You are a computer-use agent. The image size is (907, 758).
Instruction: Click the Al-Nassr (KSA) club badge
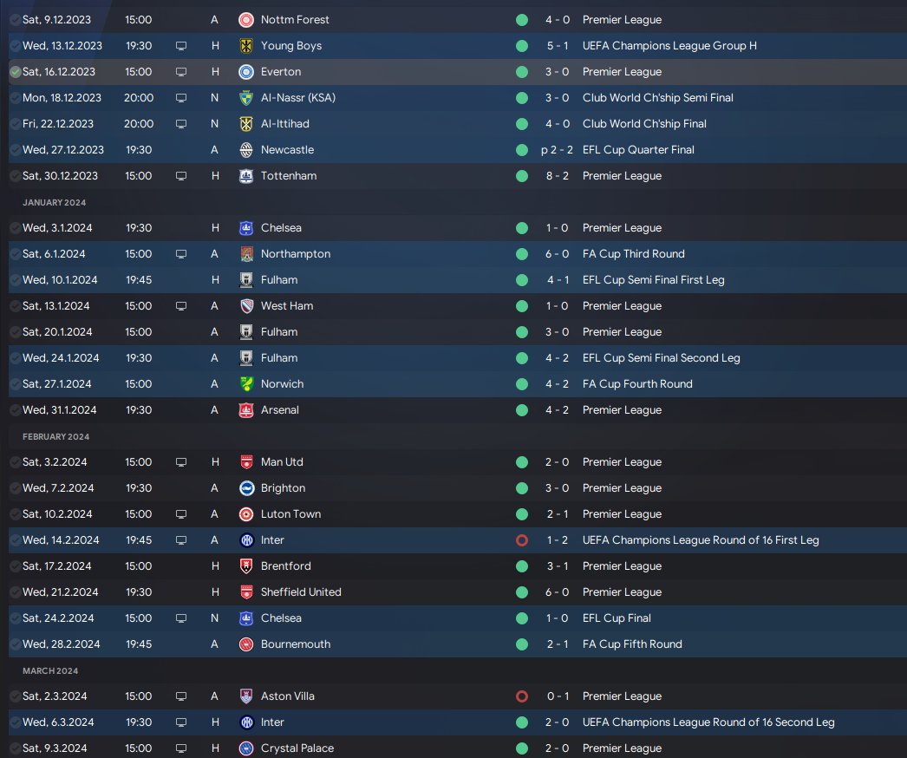[246, 97]
